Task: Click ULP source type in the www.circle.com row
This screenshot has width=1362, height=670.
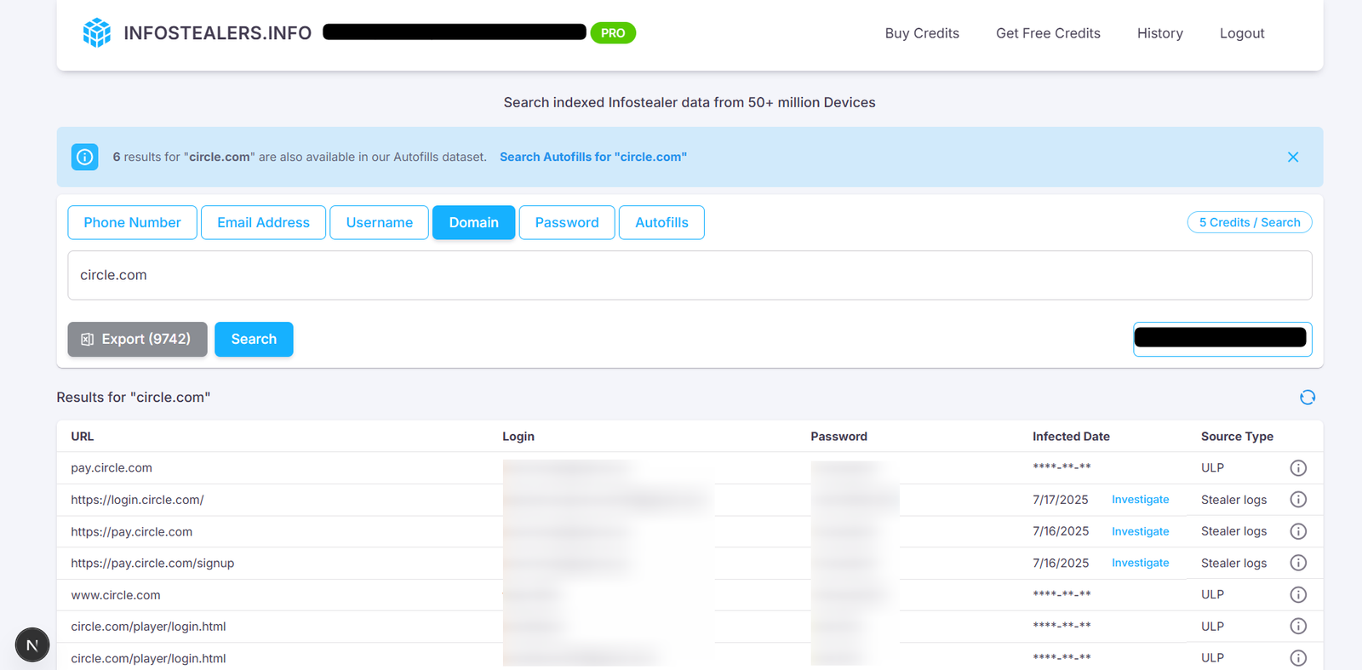Action: (1212, 595)
